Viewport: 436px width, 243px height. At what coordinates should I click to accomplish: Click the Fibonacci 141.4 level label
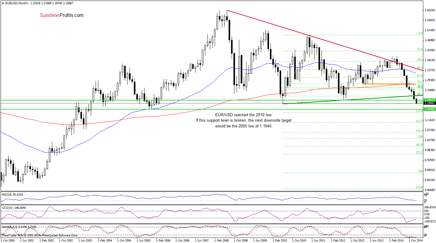click(x=419, y=131)
